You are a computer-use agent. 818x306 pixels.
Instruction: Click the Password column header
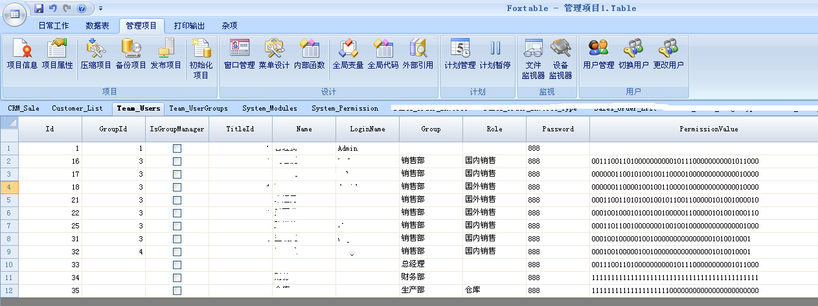tap(558, 129)
